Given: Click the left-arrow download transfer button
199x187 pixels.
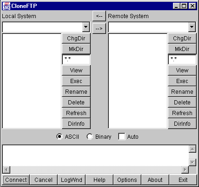Looking at the screenshot, I should tap(99, 16).
